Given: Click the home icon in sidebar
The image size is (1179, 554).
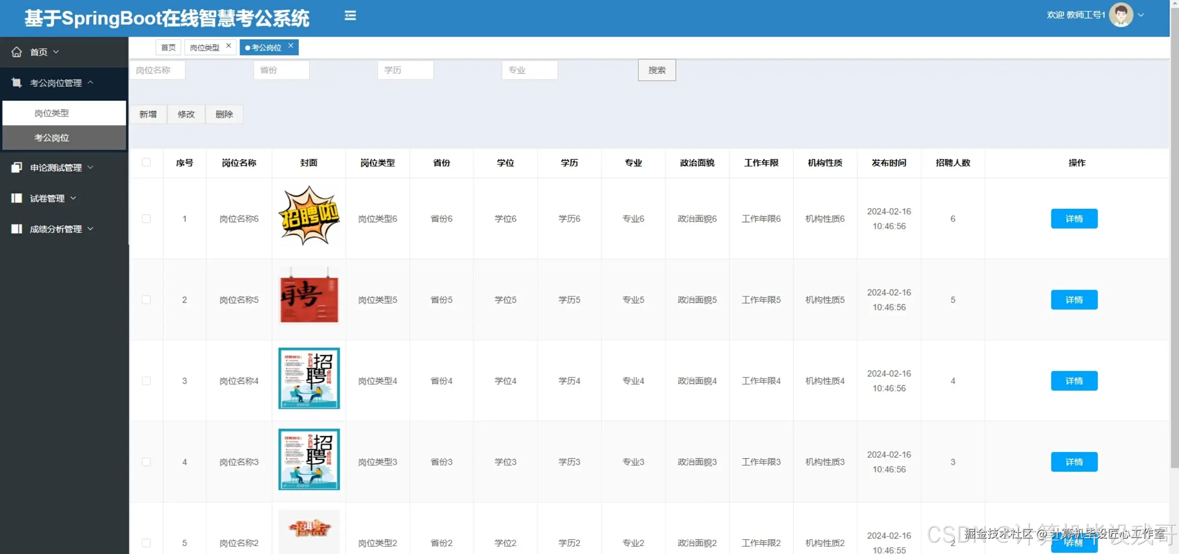Looking at the screenshot, I should pyautogui.click(x=17, y=52).
